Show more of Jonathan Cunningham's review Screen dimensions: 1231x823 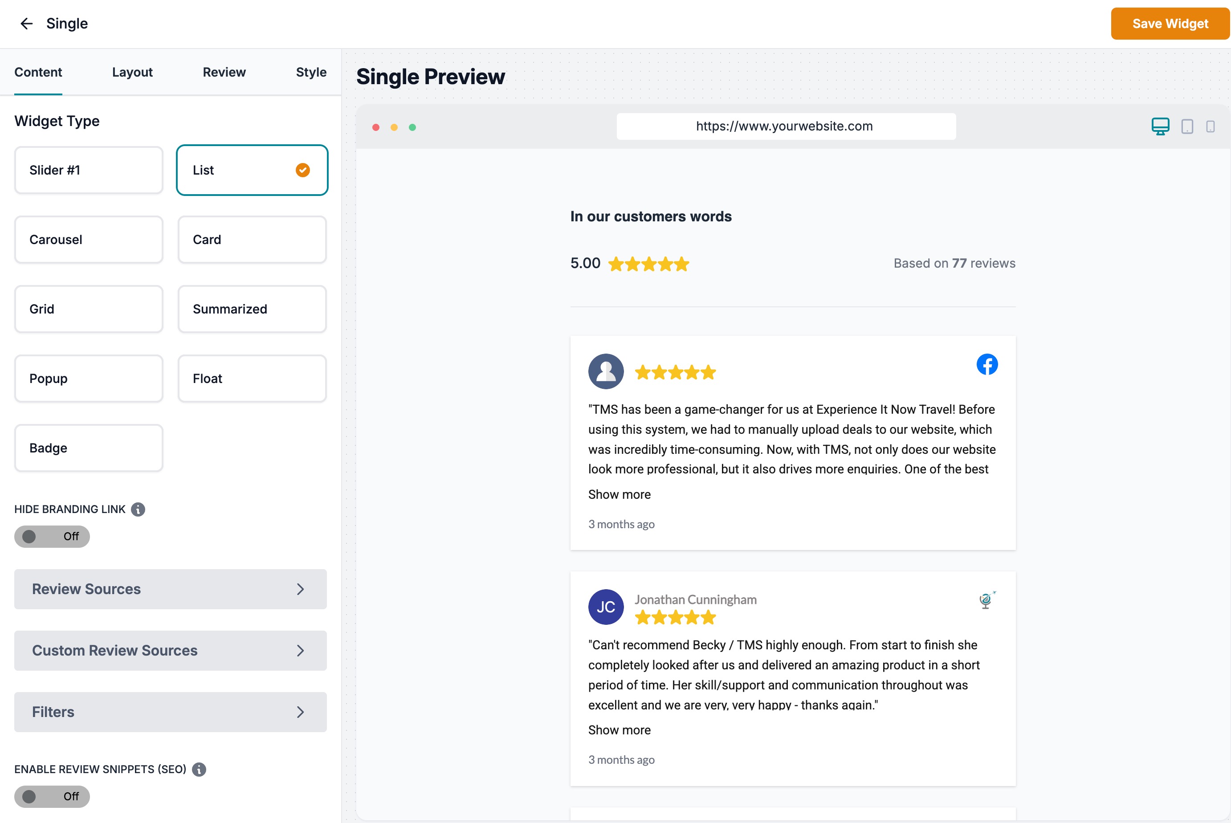[x=620, y=730]
